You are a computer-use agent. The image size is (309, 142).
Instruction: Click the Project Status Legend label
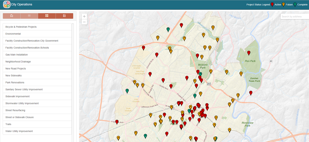[x=258, y=5]
